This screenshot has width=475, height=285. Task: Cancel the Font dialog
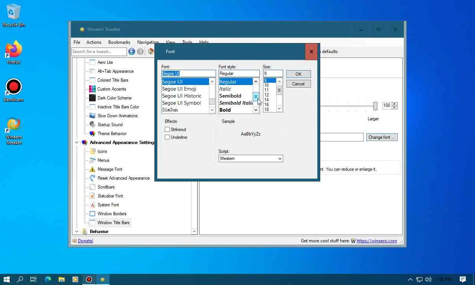[x=298, y=84]
